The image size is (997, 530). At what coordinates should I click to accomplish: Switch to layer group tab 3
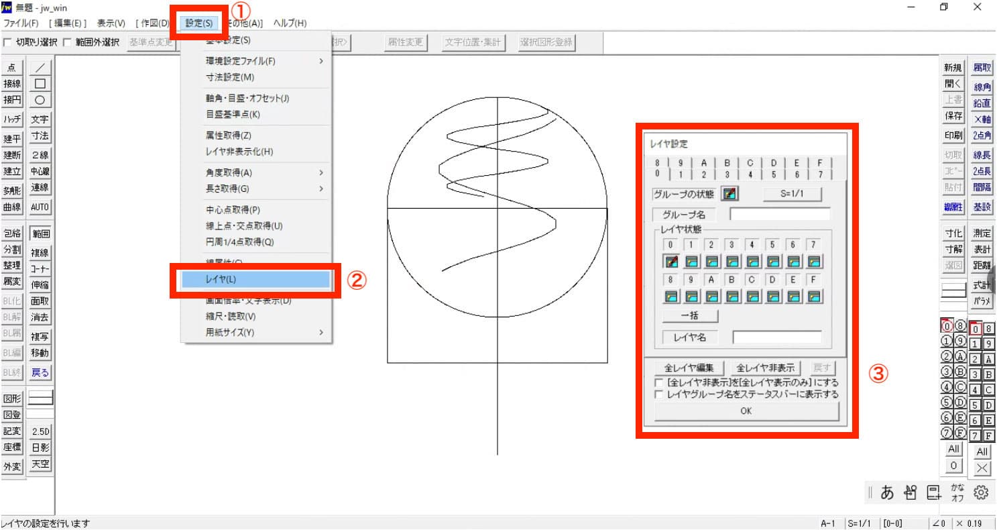727,174
